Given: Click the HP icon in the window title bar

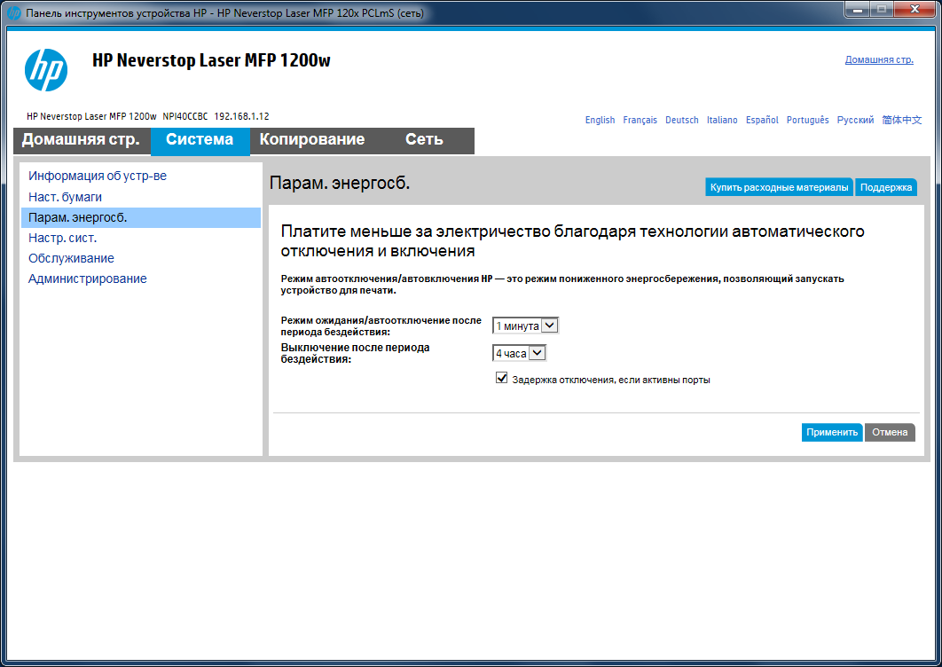Looking at the screenshot, I should tap(13, 12).
